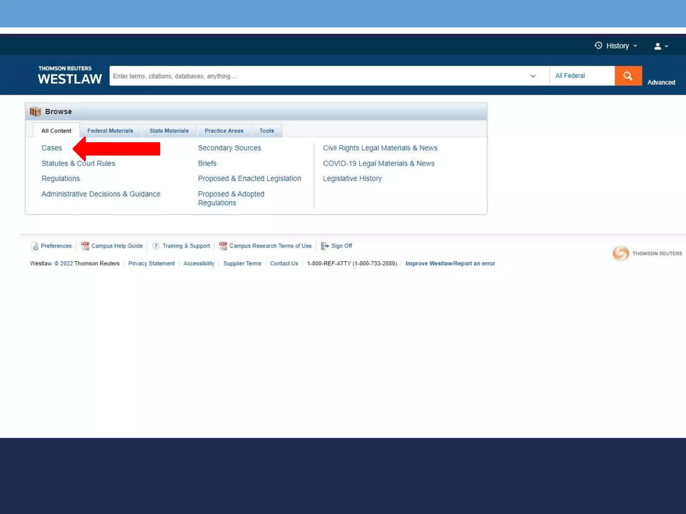Expand the user account menu chevron
The width and height of the screenshot is (686, 514).
[667, 46]
